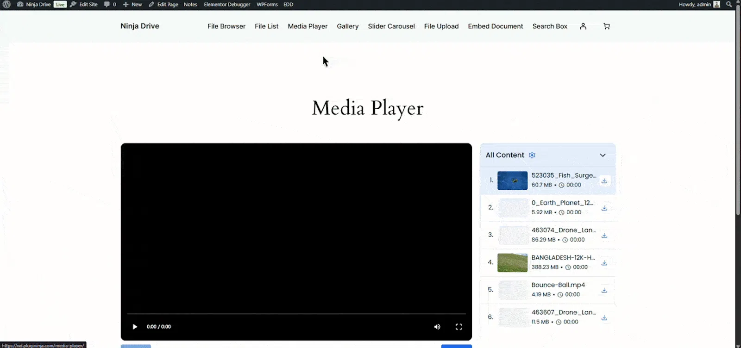Go to the File List page

(266, 26)
